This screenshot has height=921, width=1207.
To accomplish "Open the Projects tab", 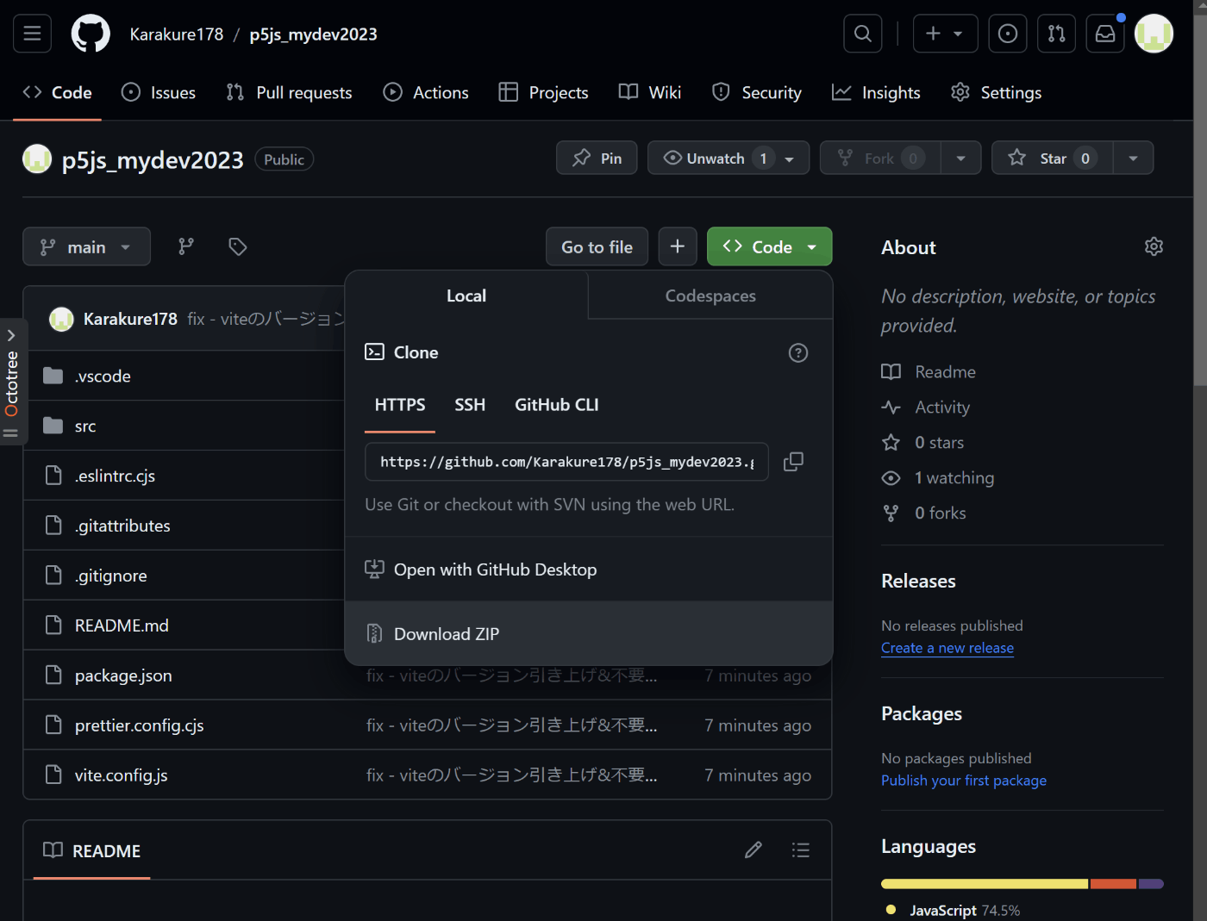I will (x=543, y=92).
